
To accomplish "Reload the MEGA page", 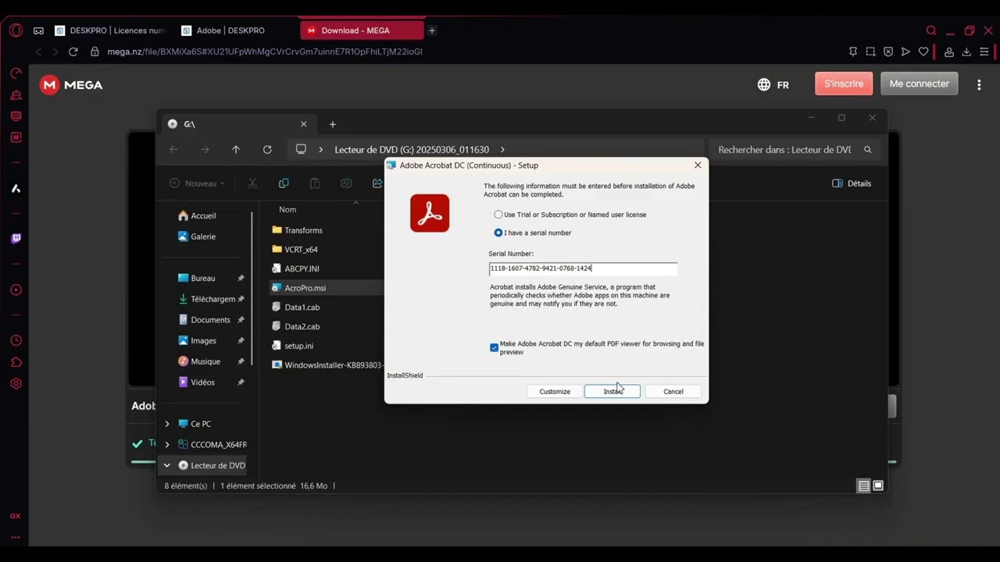I will pos(73,52).
